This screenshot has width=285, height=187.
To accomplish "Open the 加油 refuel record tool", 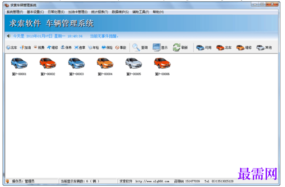I will click(x=25, y=48).
